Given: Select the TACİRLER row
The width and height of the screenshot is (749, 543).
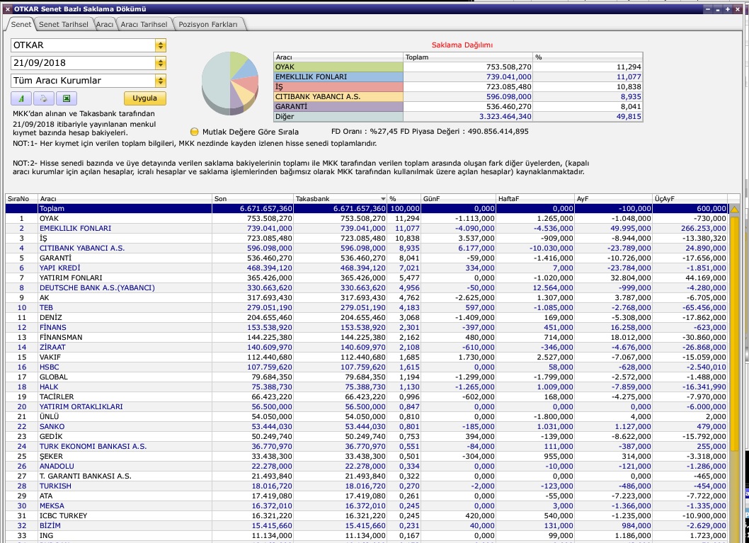Looking at the screenshot, I should point(367,397).
